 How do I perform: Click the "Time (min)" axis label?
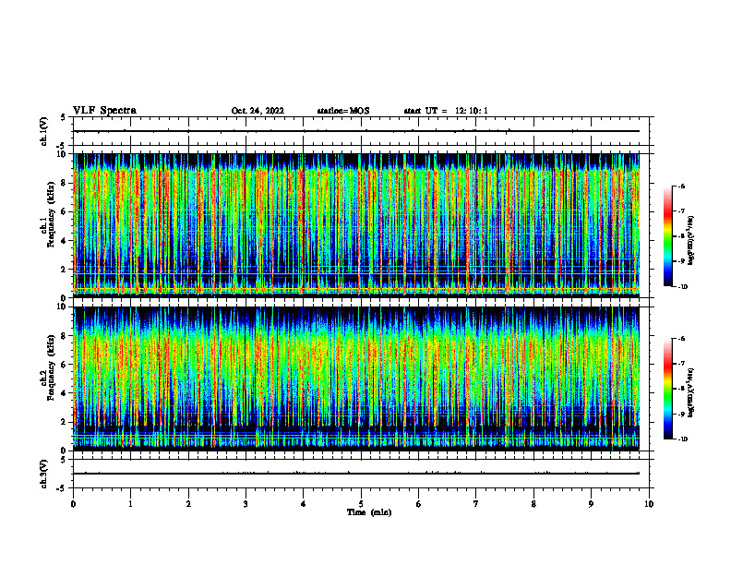tap(369, 512)
